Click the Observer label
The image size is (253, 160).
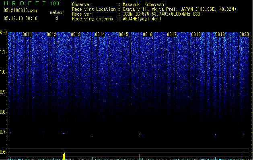[x=82, y=4]
